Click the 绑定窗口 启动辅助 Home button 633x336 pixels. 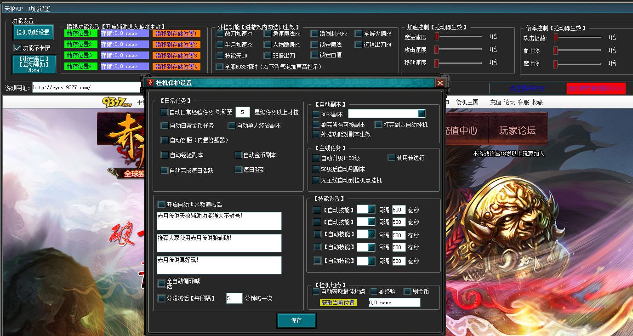(x=34, y=64)
